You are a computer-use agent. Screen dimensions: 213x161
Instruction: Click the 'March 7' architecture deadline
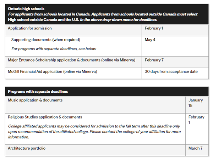(x=195, y=148)
